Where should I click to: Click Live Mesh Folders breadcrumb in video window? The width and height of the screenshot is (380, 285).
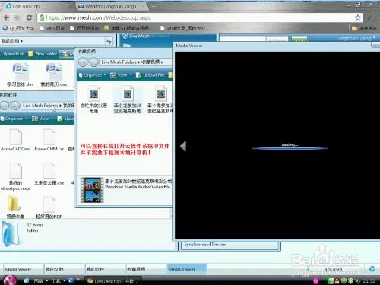coord(119,62)
